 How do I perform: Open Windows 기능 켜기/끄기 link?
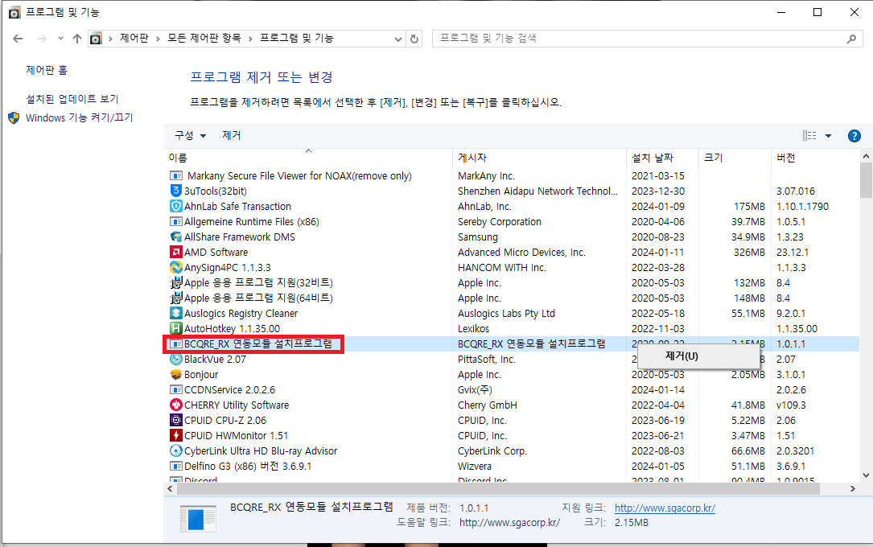click(x=79, y=118)
